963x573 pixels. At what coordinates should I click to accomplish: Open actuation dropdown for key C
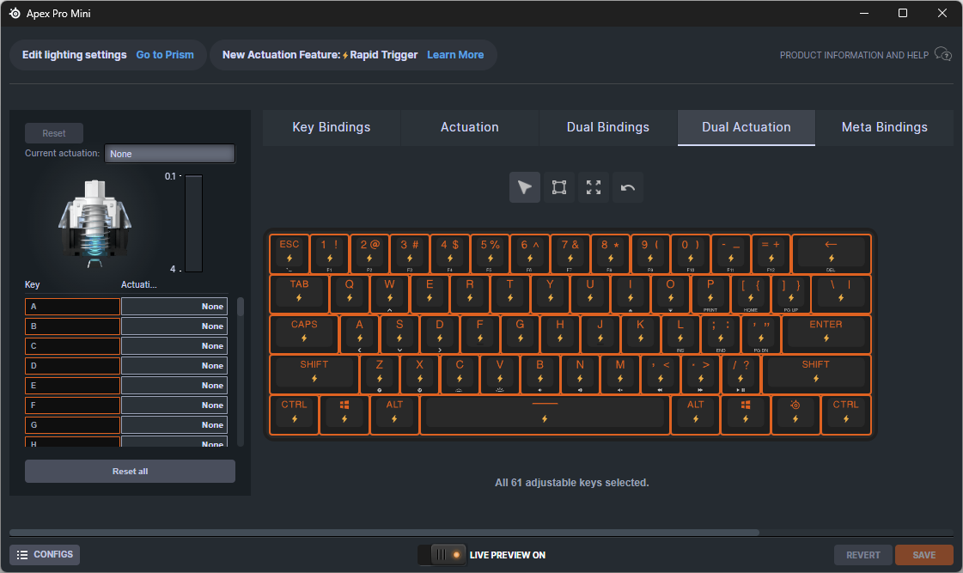click(x=174, y=345)
